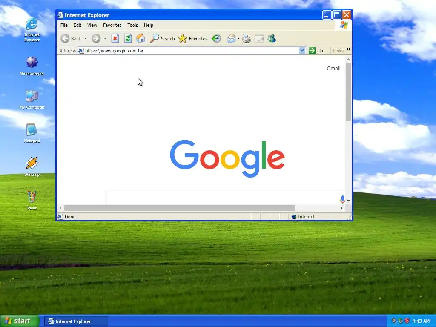Screen dimensions: 436x327
Task: Open the Tools menu
Action: pos(133,25)
